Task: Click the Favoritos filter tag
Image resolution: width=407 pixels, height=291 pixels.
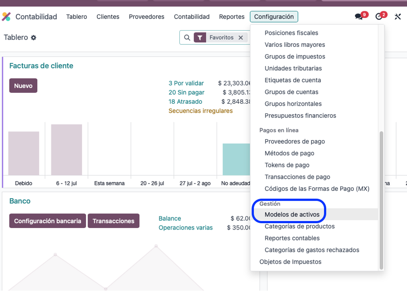Action: coord(221,38)
